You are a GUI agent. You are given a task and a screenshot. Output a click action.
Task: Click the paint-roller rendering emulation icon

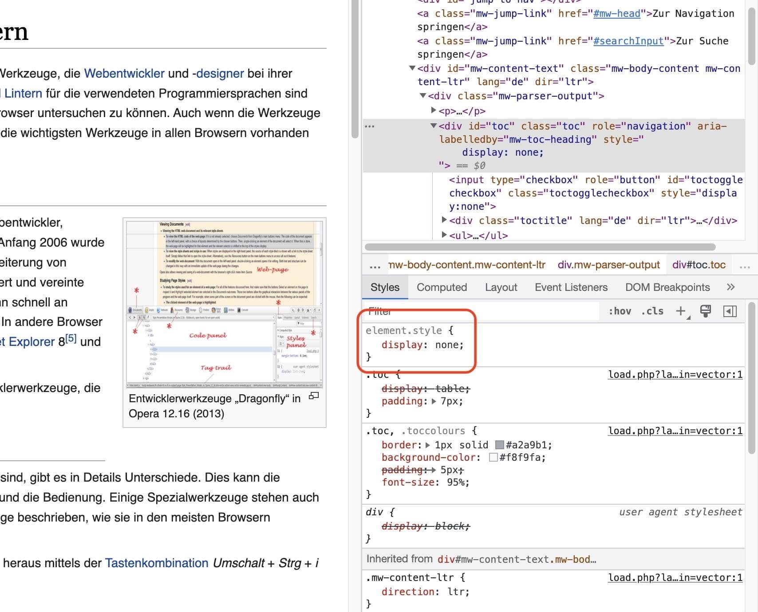tap(705, 311)
